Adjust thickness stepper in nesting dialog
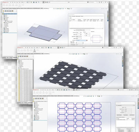This screenshot has height=132, width=139. [x=81, y=33]
